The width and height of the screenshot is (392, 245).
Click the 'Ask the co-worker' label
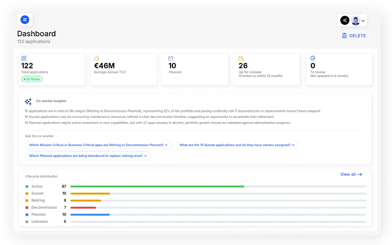(40, 136)
